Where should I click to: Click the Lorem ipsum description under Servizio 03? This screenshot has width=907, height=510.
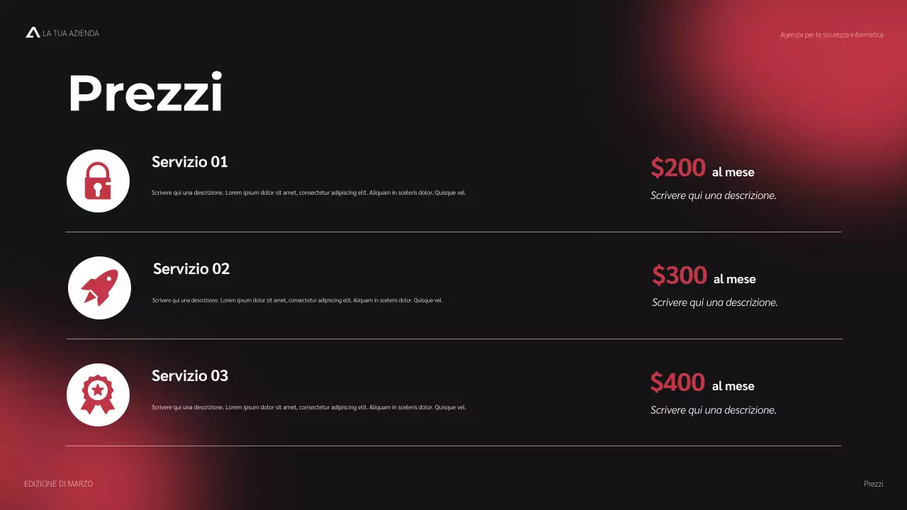pos(309,407)
